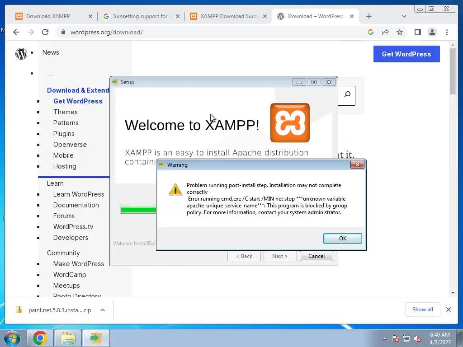Close the Download XAMPP tab
The width and height of the screenshot is (463, 347).
tap(90, 16)
